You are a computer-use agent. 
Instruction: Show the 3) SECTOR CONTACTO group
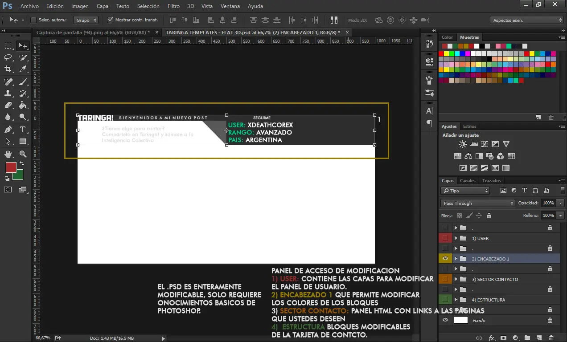click(445, 279)
